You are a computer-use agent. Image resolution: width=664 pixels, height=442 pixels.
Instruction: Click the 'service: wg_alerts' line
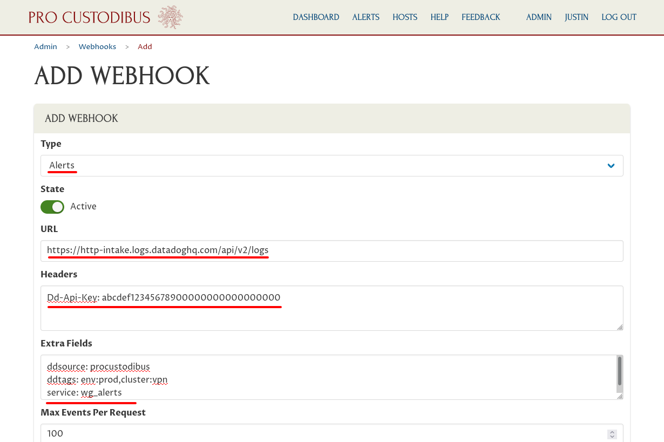point(84,393)
